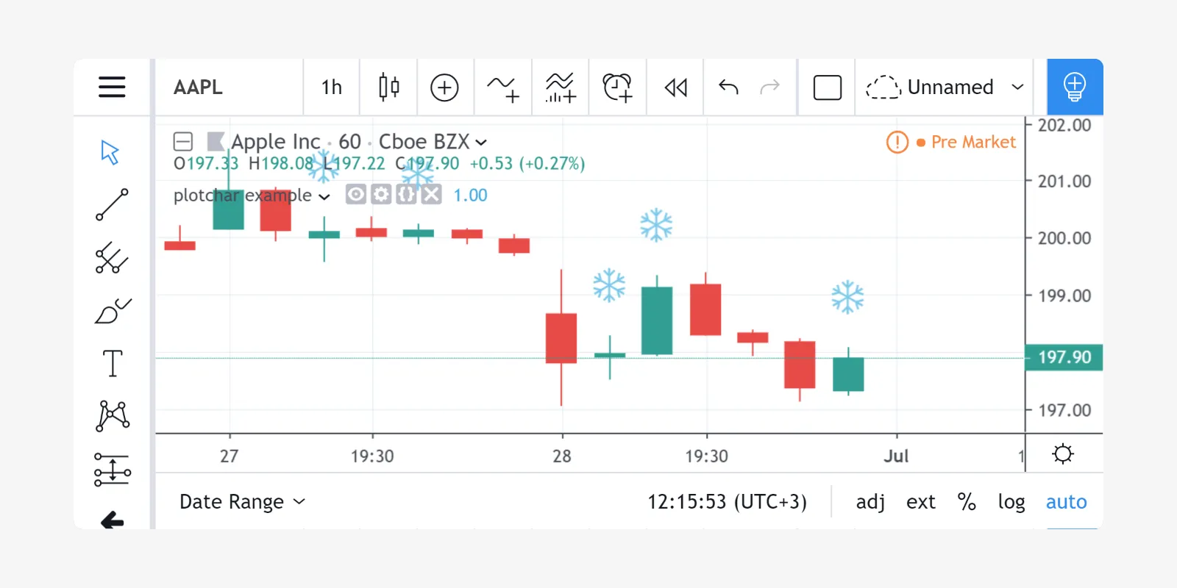Toggle plotchar example indicator visibility eye
1177x588 pixels.
pyautogui.click(x=355, y=195)
